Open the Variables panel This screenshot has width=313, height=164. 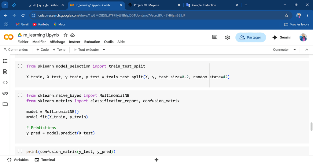pos(18,160)
